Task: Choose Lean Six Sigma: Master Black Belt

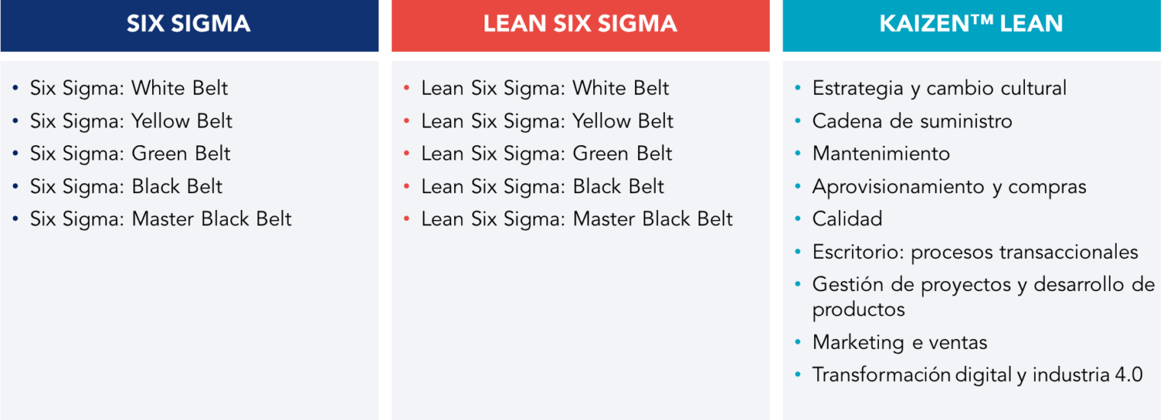Action: (x=577, y=220)
